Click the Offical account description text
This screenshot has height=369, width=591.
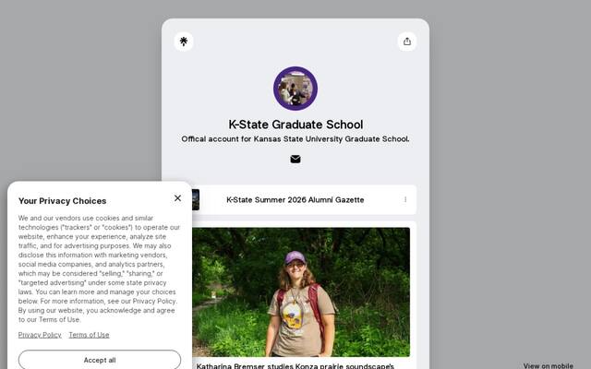click(x=295, y=139)
